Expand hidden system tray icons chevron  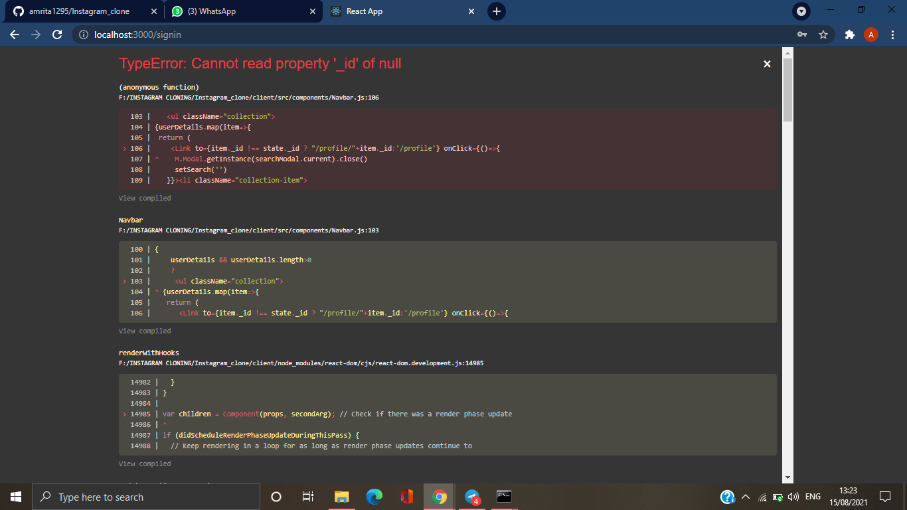(x=744, y=496)
